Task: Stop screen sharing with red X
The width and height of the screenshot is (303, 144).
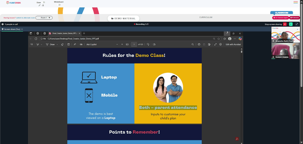Action: point(285,24)
